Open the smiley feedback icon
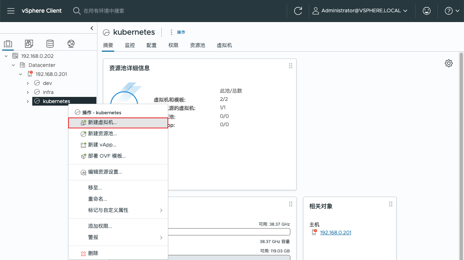This screenshot has height=260, width=464. tap(427, 11)
